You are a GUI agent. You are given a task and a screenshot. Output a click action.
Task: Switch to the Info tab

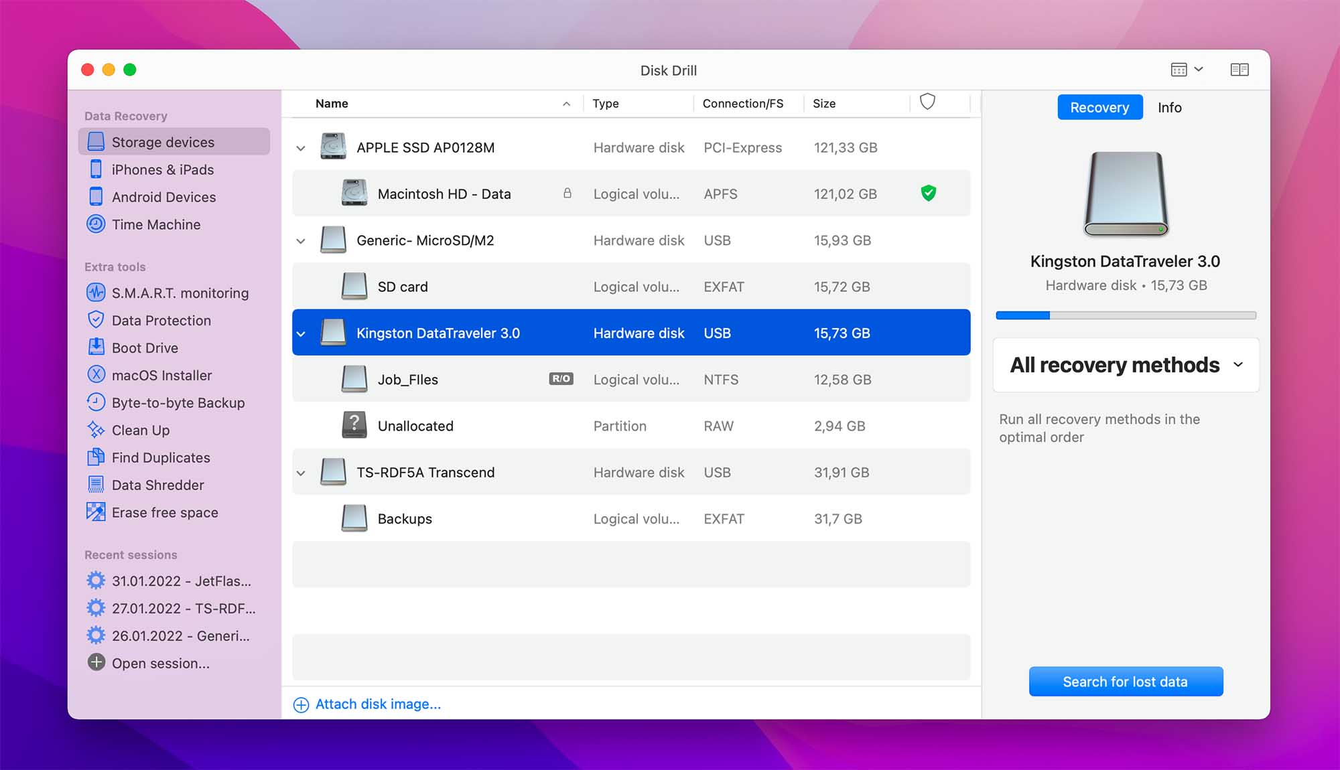1169,106
